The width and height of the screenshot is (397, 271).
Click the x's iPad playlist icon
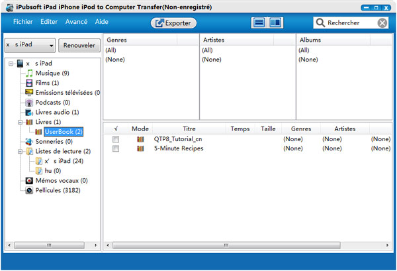[39, 161]
